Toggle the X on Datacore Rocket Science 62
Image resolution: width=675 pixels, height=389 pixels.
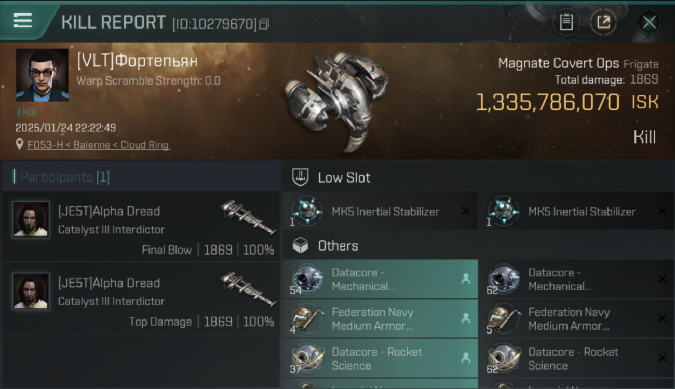[662, 358]
